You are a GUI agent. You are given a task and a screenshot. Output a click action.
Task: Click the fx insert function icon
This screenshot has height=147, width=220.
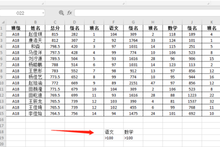click(70, 13)
